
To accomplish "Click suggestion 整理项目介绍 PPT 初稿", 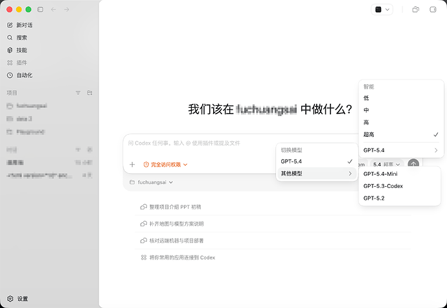I will point(273,207).
